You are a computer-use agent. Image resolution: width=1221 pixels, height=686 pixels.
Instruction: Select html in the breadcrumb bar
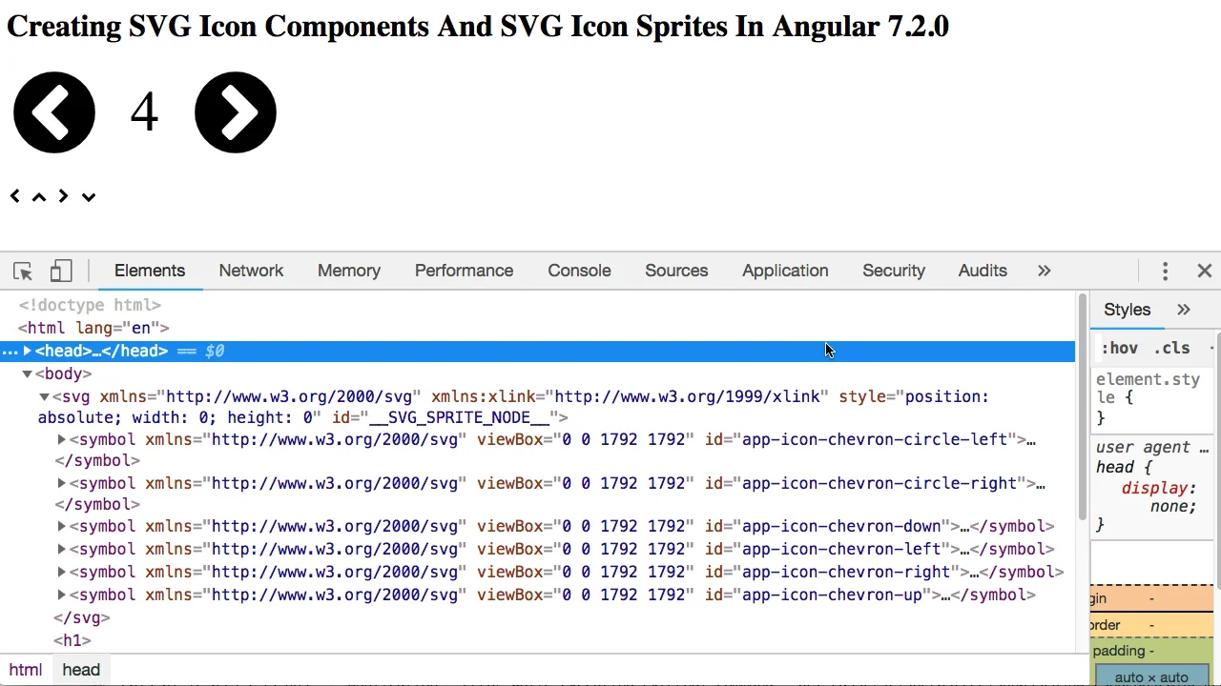26,670
